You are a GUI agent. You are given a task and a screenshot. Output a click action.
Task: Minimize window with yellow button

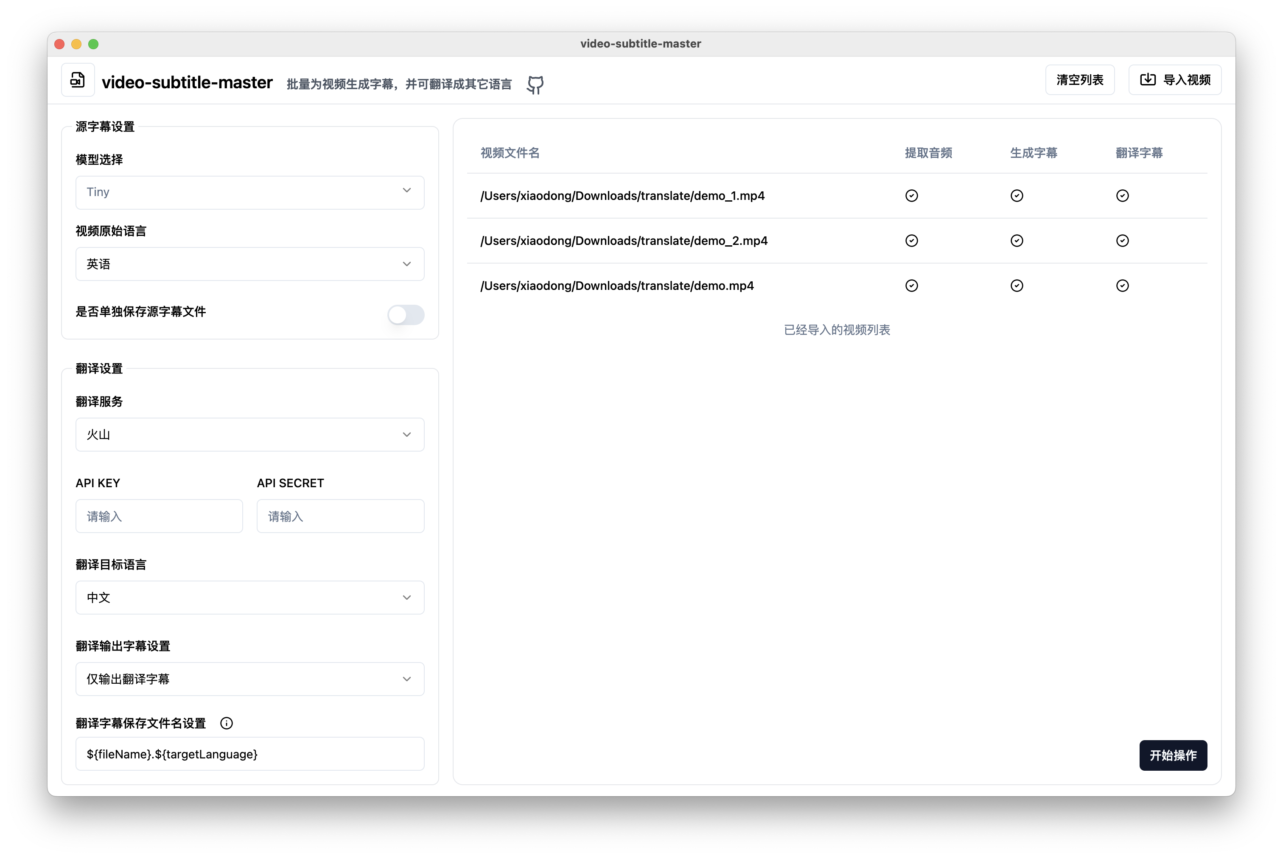(77, 44)
